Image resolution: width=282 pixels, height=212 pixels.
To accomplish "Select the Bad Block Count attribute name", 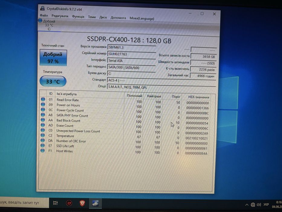I will click(x=68, y=121).
